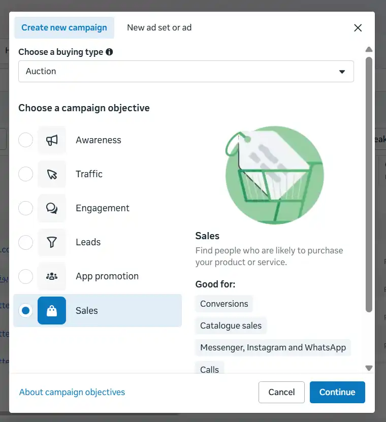
Task: Click the Sales cart illustration
Action: [x=275, y=175]
